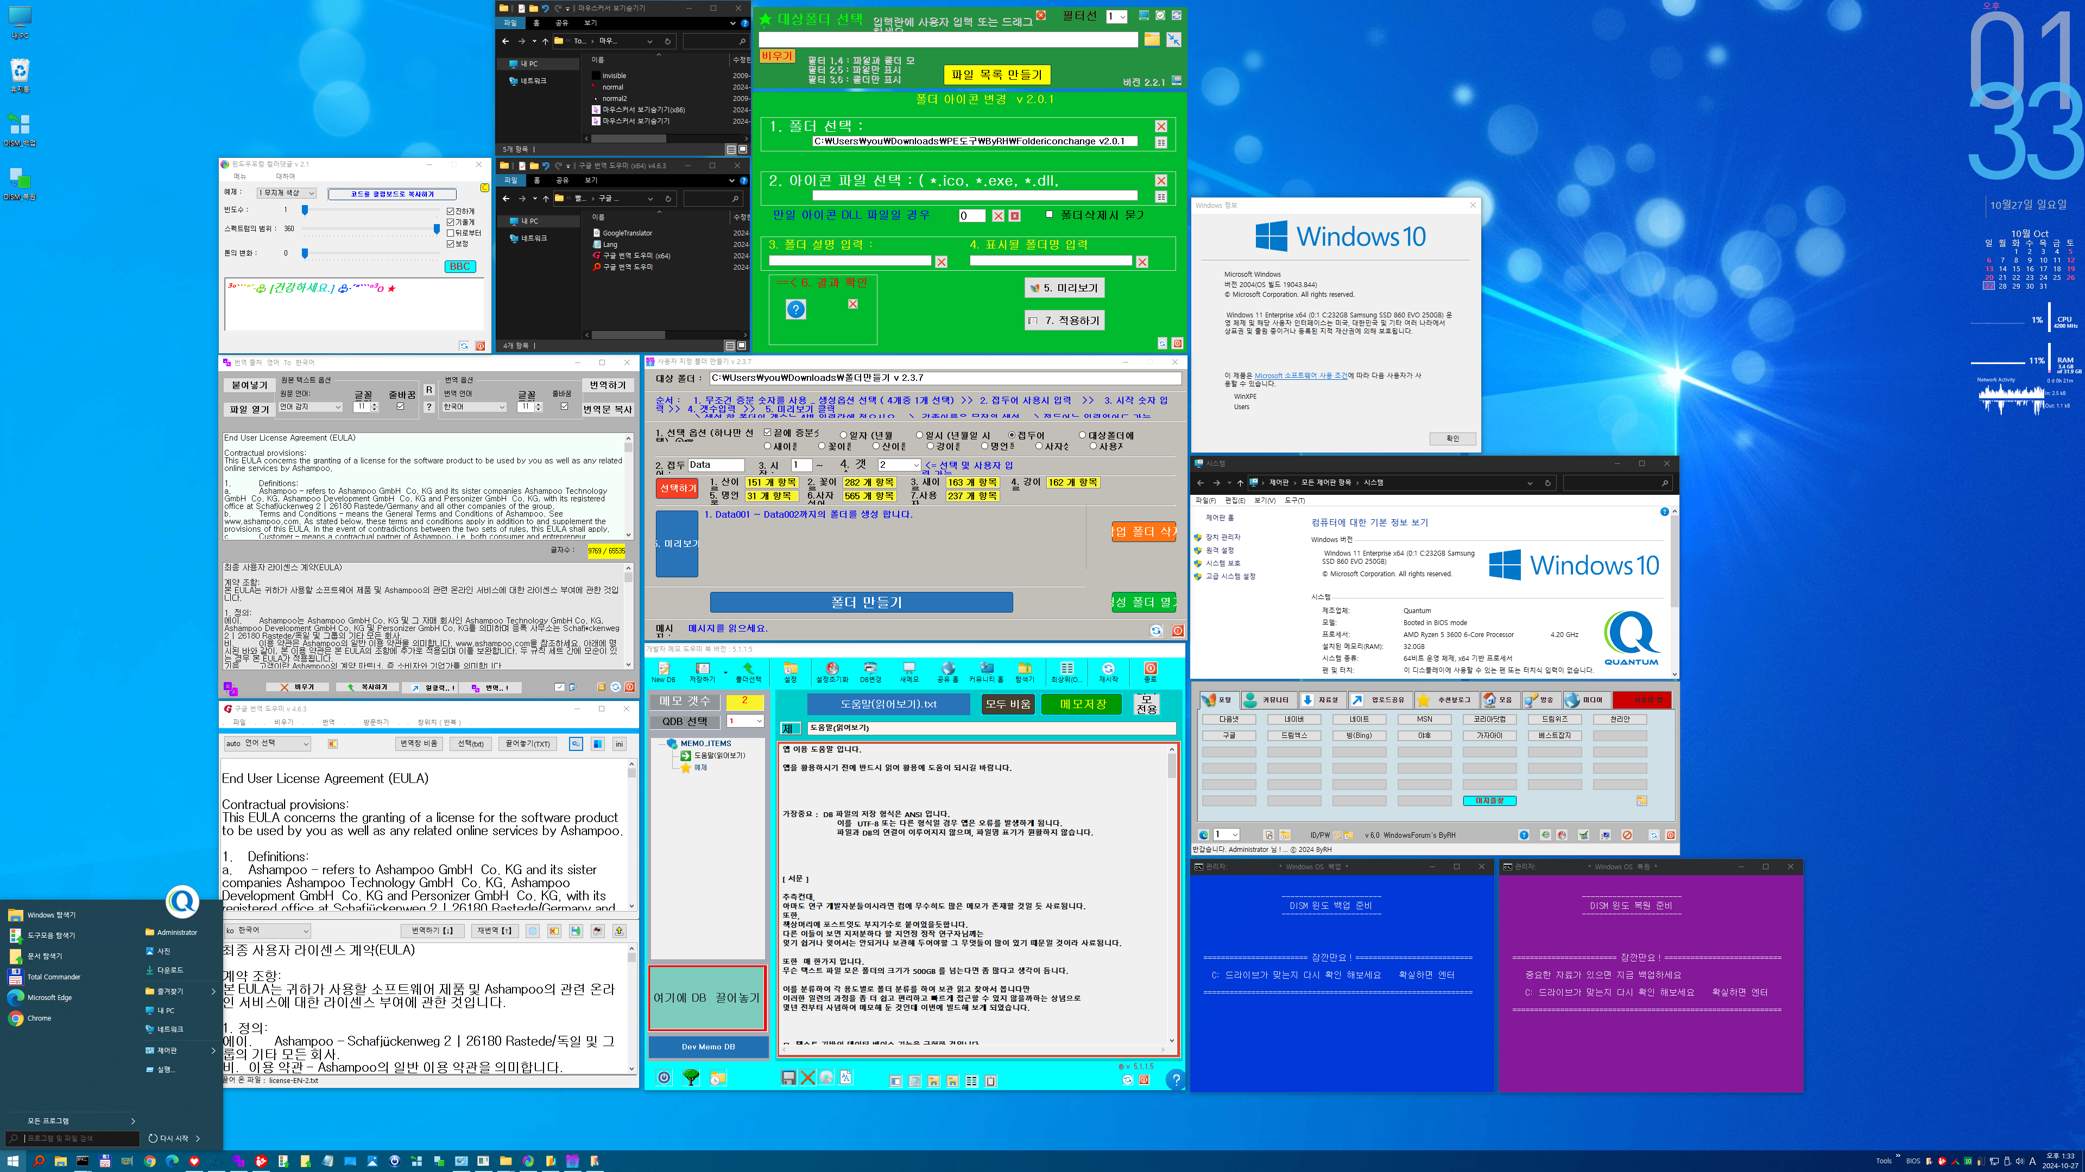
Task: Click 폴더 만들기 blue button
Action: pyautogui.click(x=861, y=603)
